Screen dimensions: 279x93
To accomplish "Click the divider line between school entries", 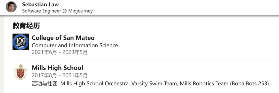I will [x=142, y=59].
